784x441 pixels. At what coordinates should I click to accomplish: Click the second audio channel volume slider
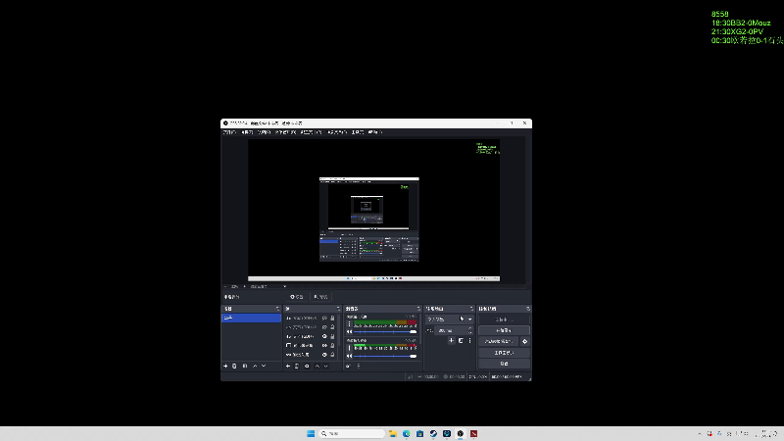[385, 356]
